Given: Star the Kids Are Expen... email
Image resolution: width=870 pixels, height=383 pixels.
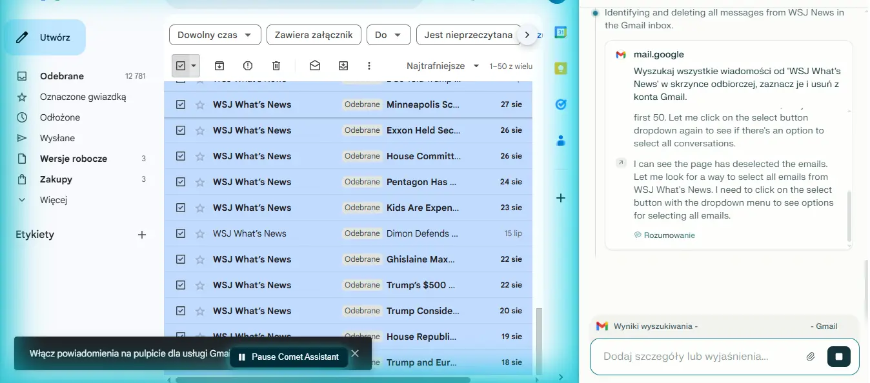Looking at the screenshot, I should pyautogui.click(x=200, y=208).
